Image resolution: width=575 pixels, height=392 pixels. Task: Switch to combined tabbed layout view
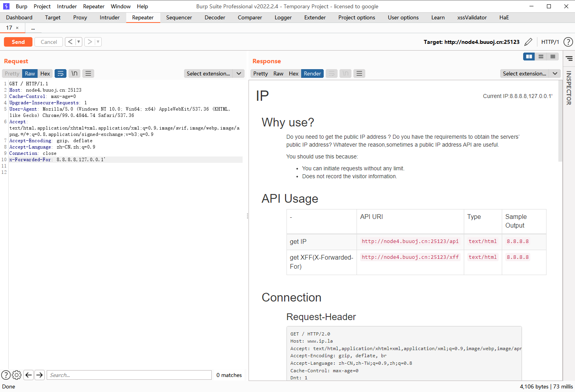(552, 57)
